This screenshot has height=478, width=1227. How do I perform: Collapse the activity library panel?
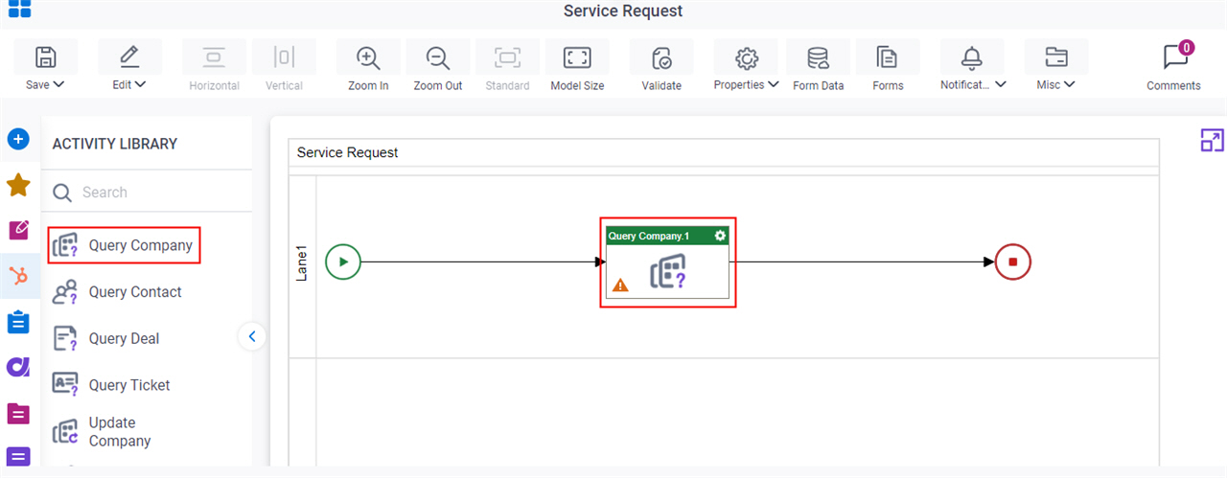point(251,336)
